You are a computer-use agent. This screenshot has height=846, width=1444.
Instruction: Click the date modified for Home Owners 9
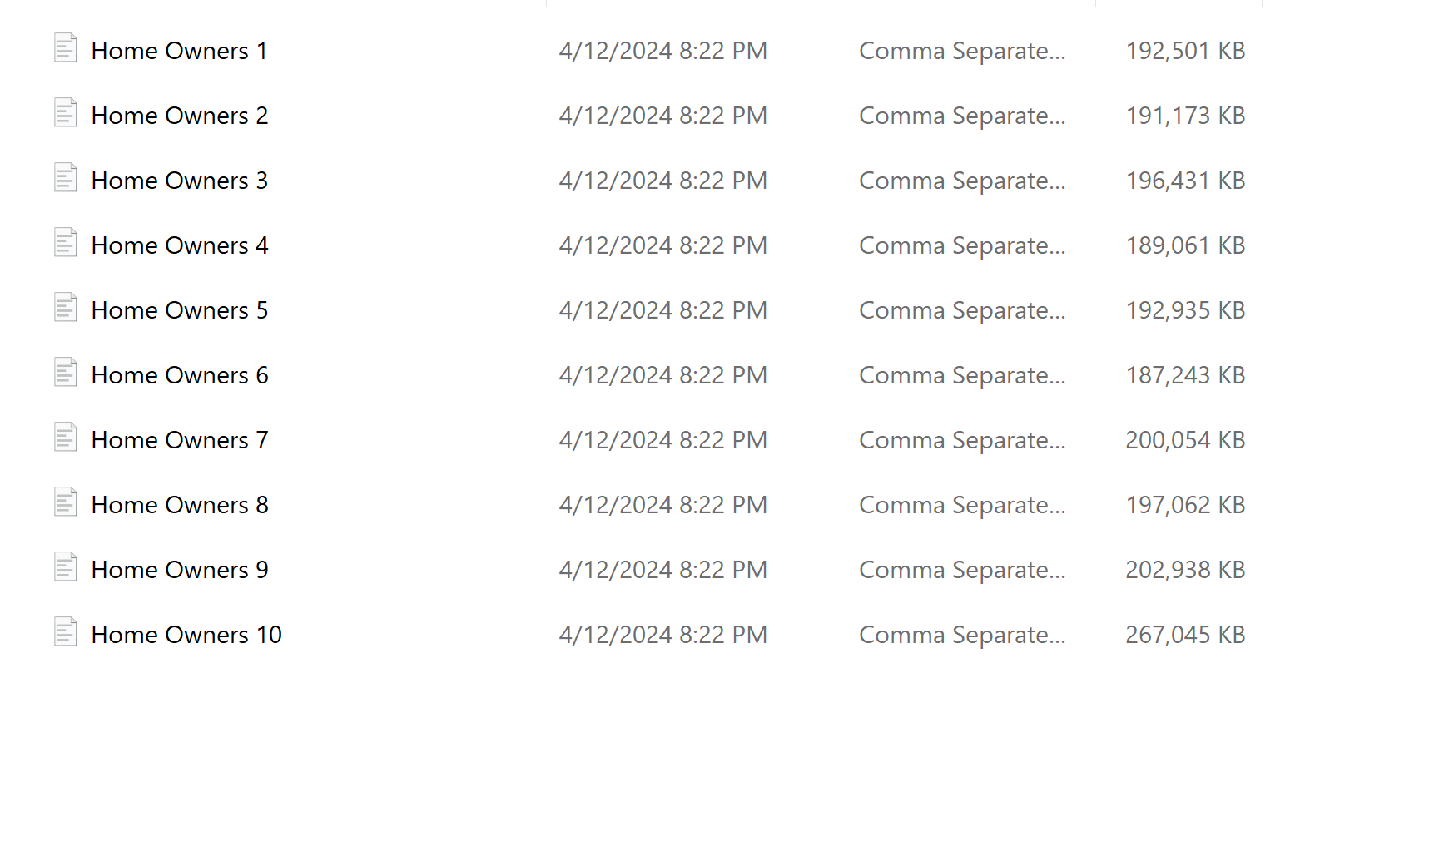pyautogui.click(x=662, y=570)
